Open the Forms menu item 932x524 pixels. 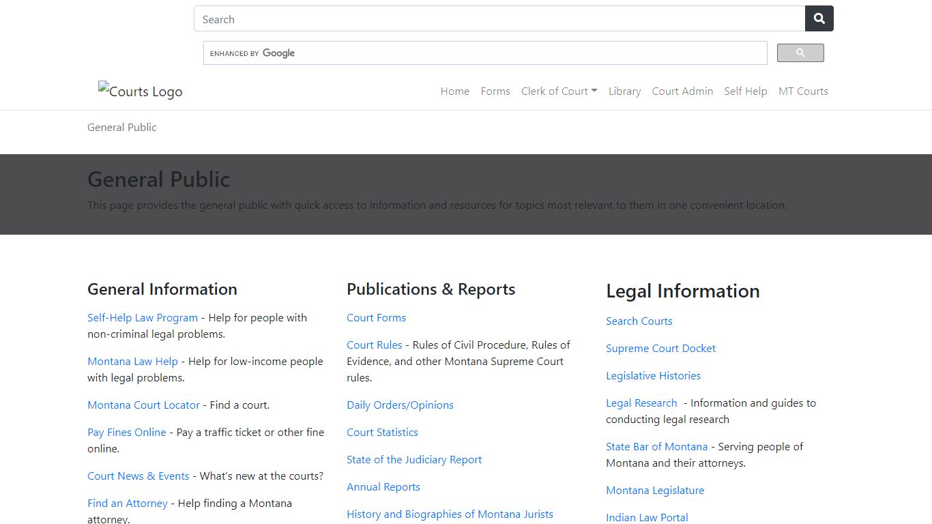(495, 91)
